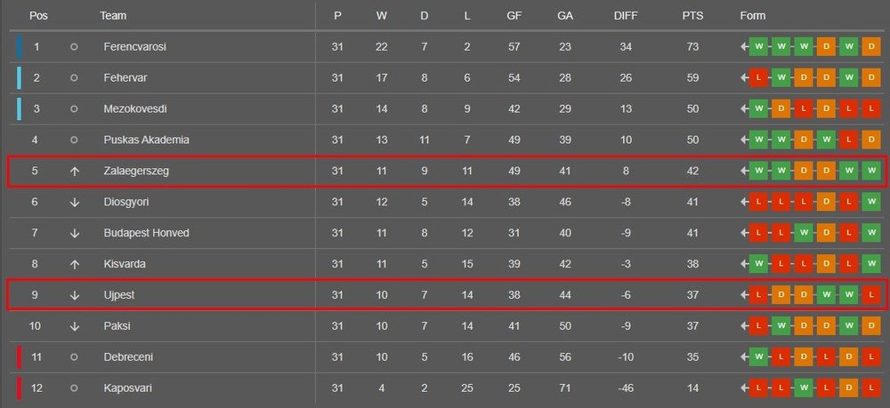Click the circle icon next to Ferencvarosi
The height and width of the screenshot is (408, 890).
[74, 46]
